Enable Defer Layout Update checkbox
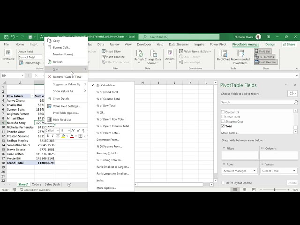Image resolution: width=300 pixels, height=225 pixels. point(223,183)
